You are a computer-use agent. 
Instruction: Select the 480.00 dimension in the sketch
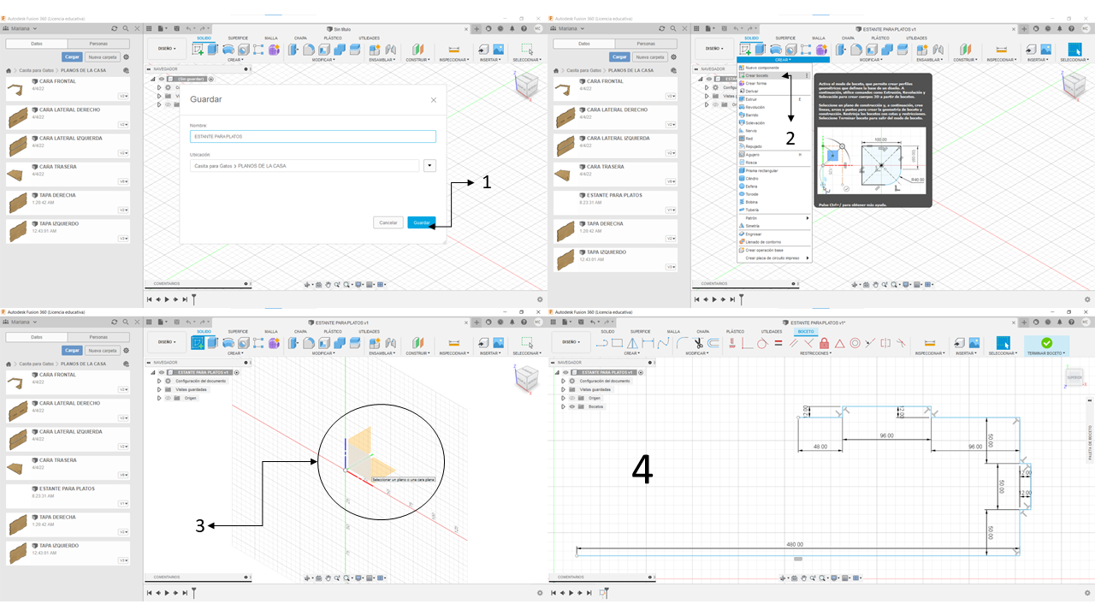(x=796, y=545)
